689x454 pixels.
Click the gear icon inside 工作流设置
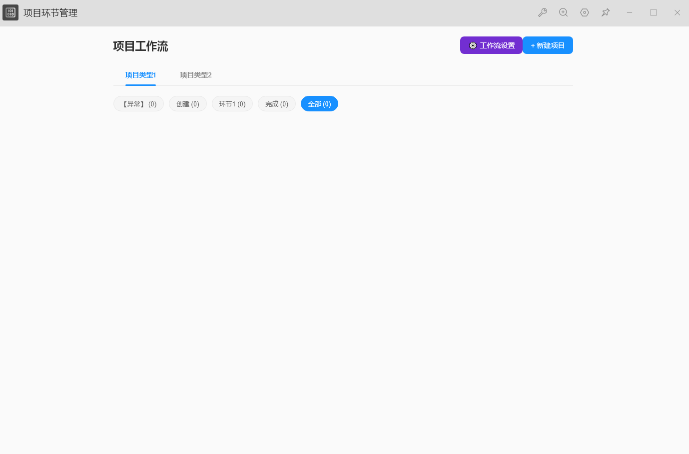click(473, 45)
